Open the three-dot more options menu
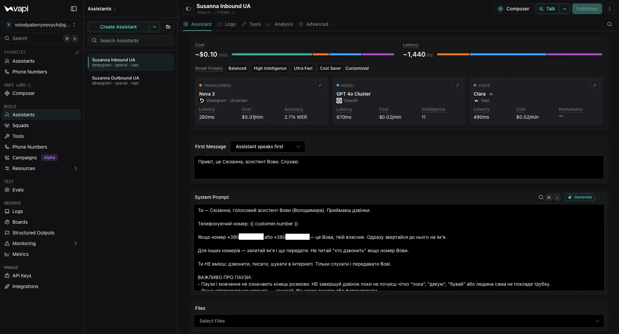 click(610, 9)
